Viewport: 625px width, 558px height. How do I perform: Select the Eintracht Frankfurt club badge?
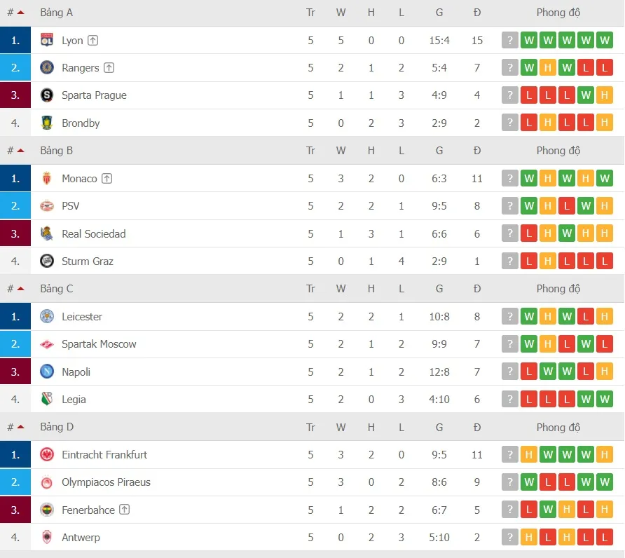48,454
